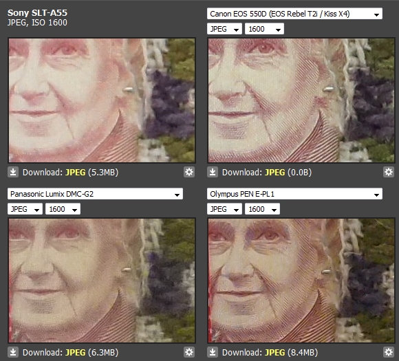The image size is (399, 361).
Task: Open the Canon EOS 550D camera dropdown
Action: click(x=294, y=14)
